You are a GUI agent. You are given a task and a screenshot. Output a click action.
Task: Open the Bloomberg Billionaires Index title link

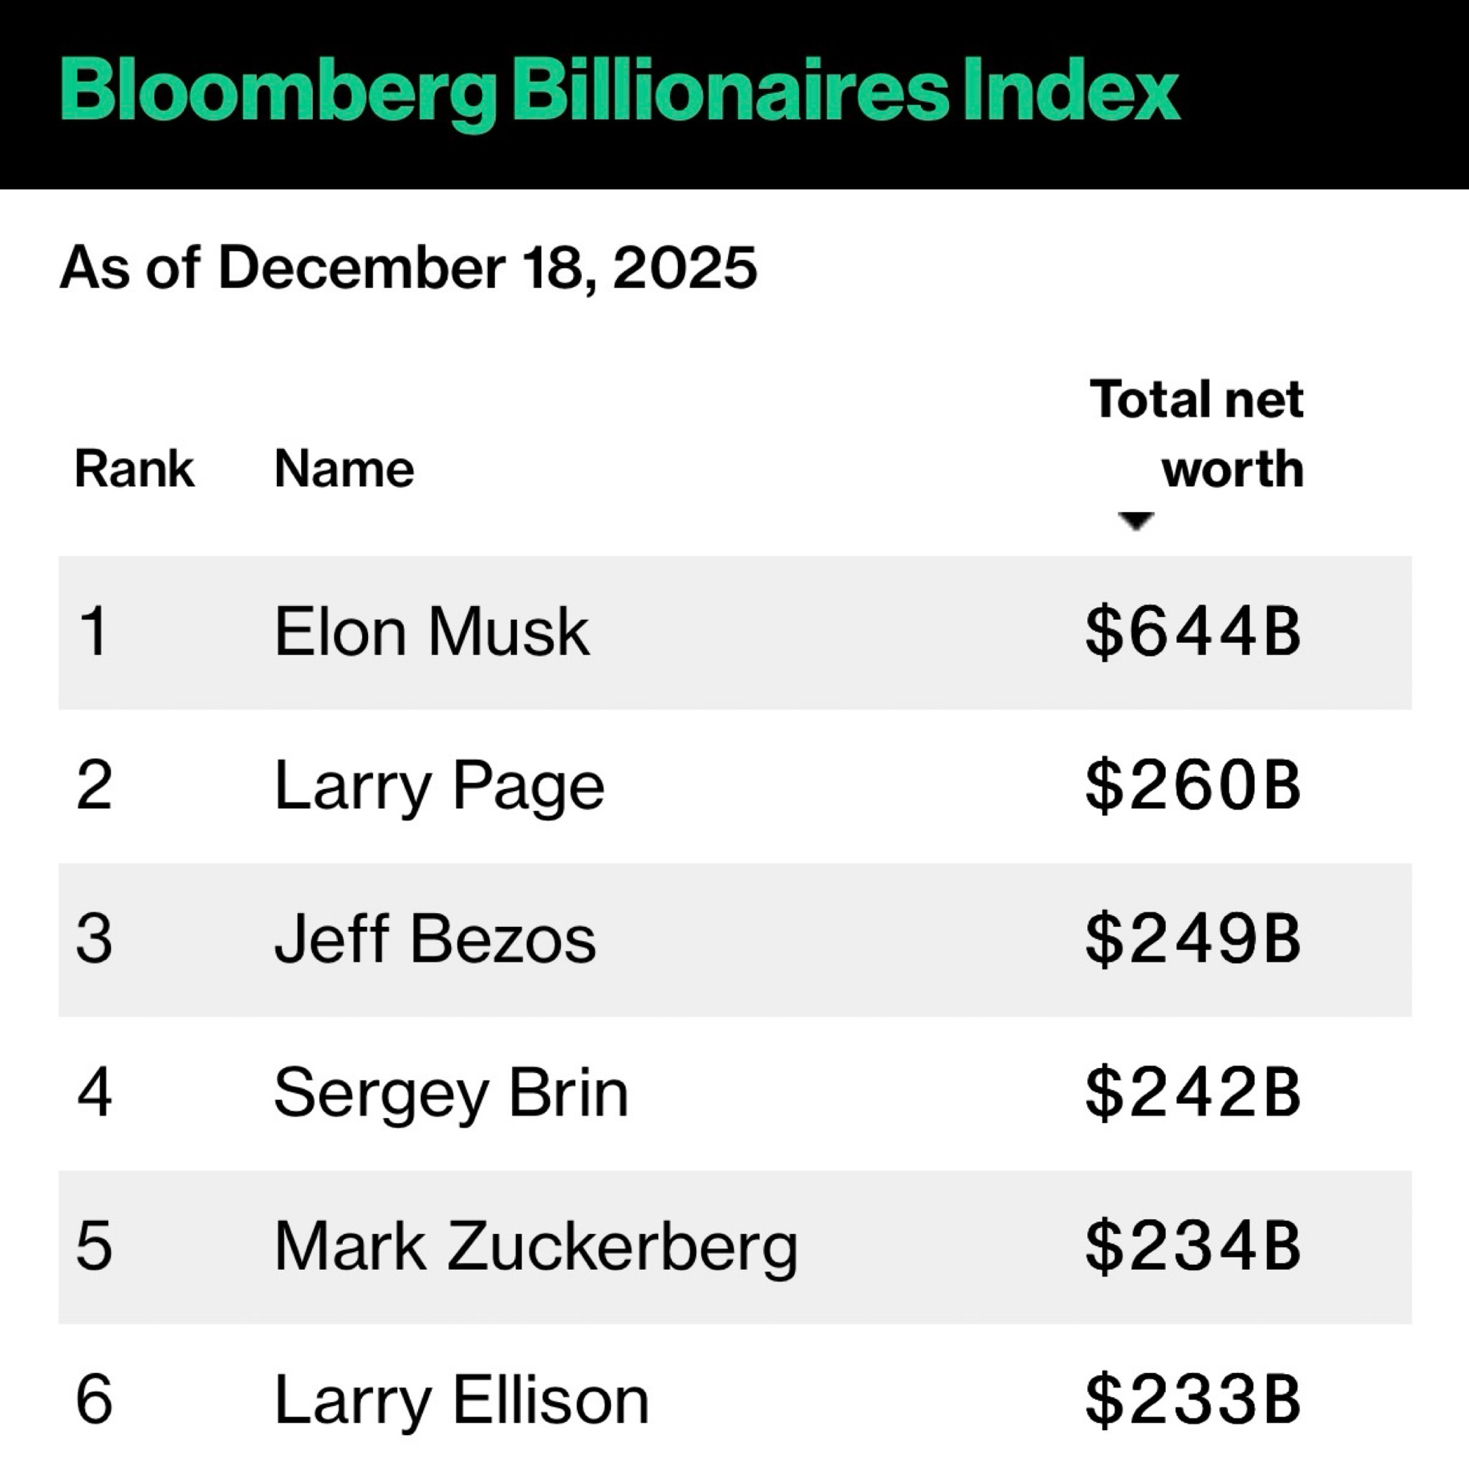(620, 93)
